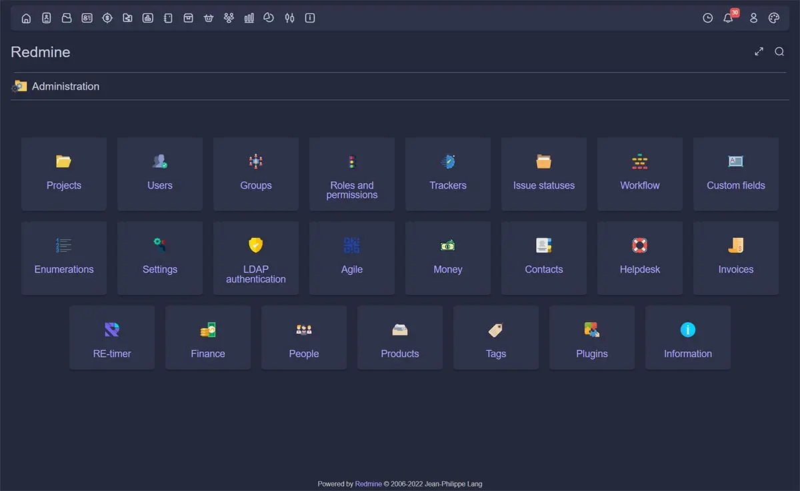Screen dimensions: 800x491
Task: Open the Information tile
Action: [x=688, y=337]
